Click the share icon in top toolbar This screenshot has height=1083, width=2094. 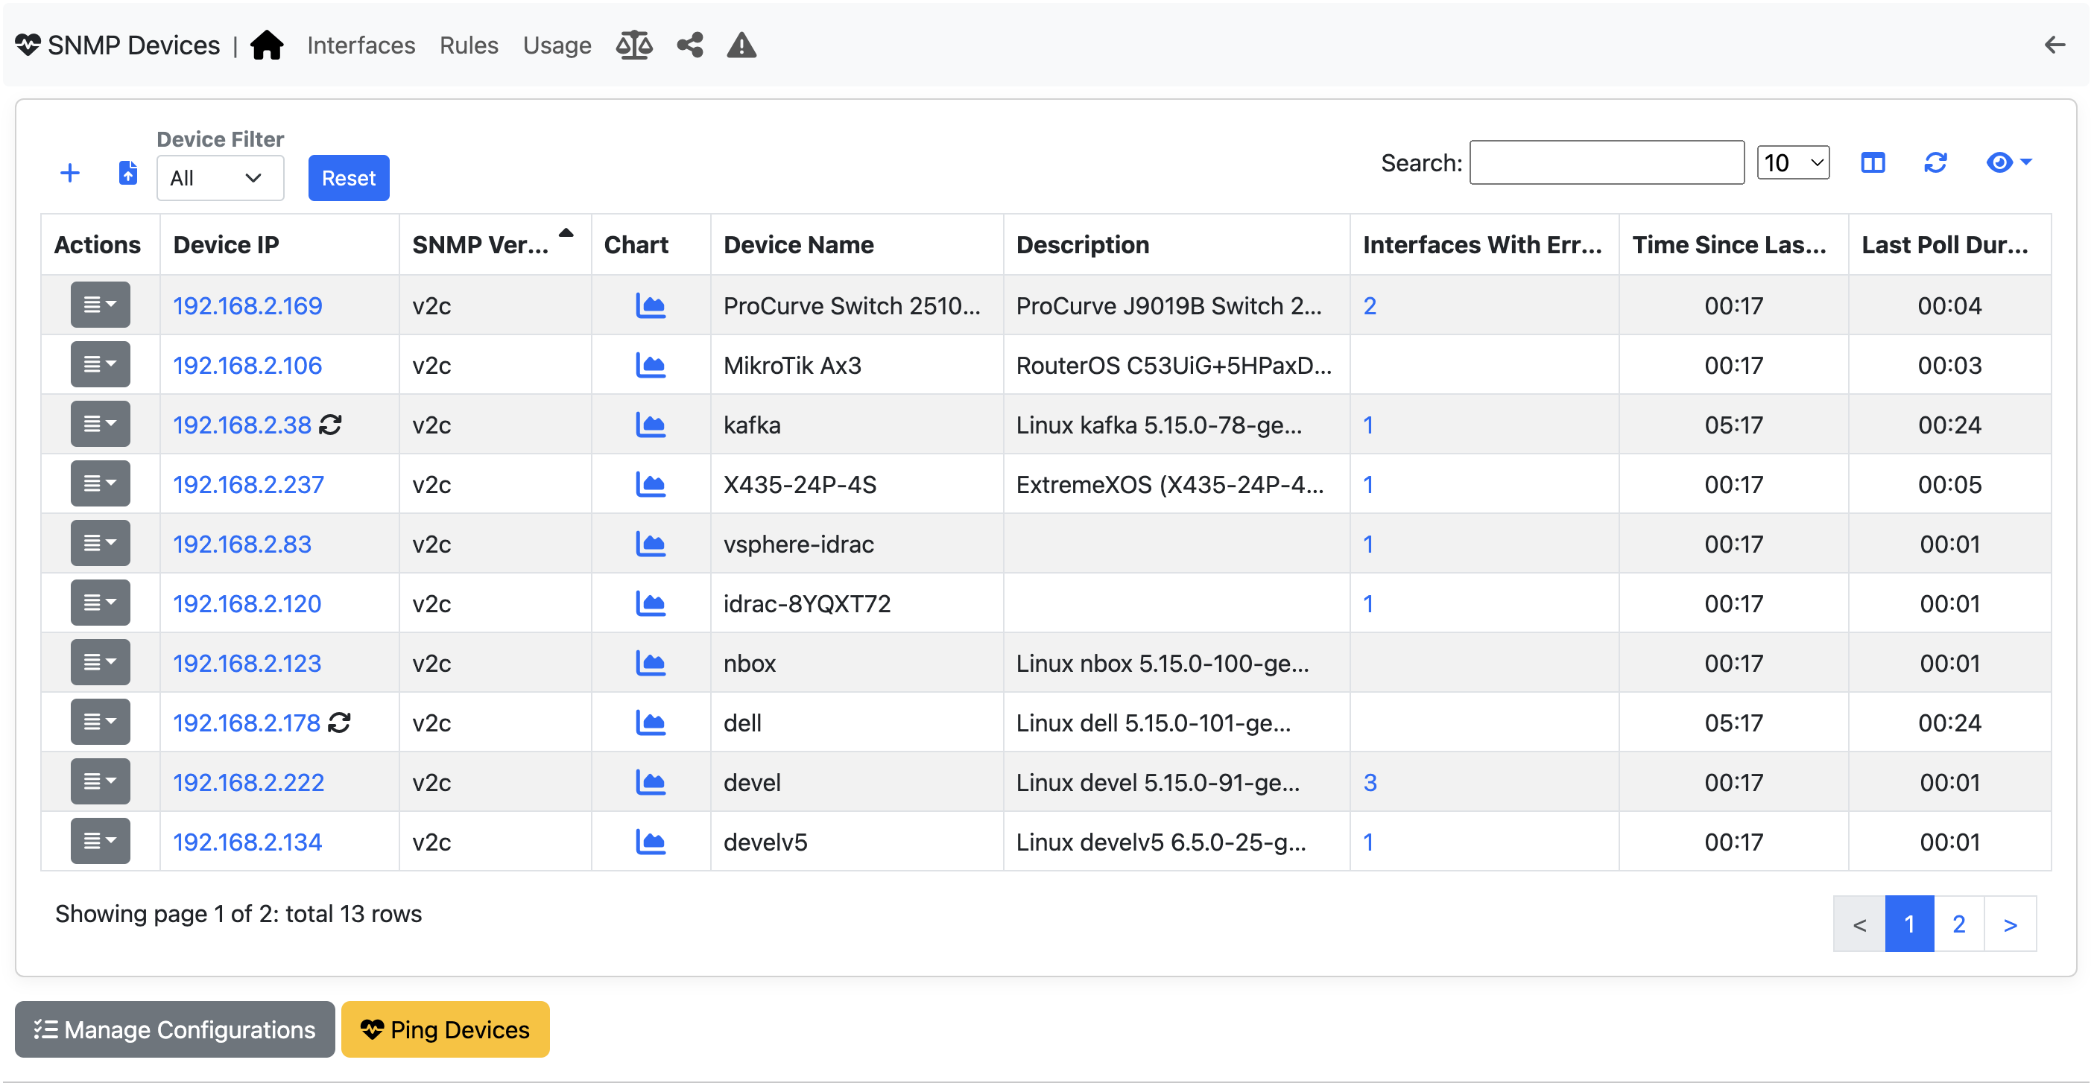point(688,44)
